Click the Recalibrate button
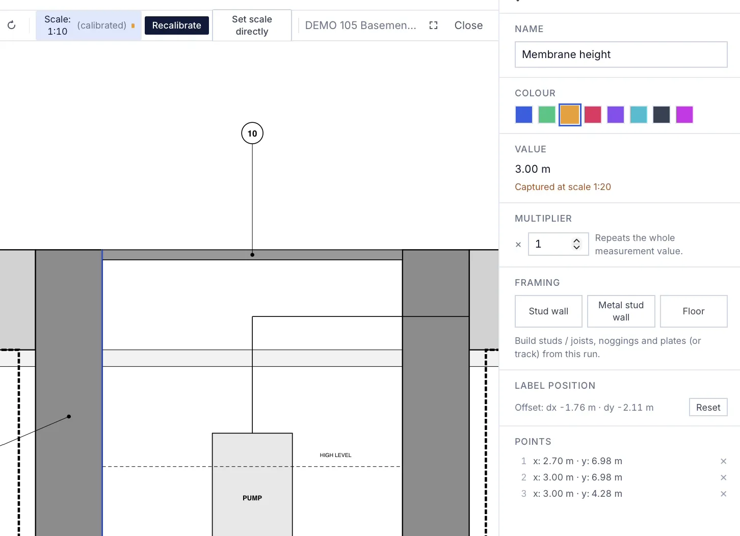Image resolution: width=740 pixels, height=536 pixels. 177,25
